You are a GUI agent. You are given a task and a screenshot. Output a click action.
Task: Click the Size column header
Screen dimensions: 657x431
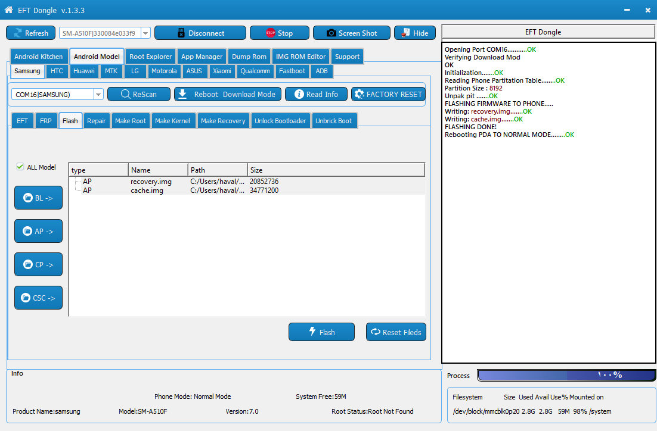(x=336, y=170)
